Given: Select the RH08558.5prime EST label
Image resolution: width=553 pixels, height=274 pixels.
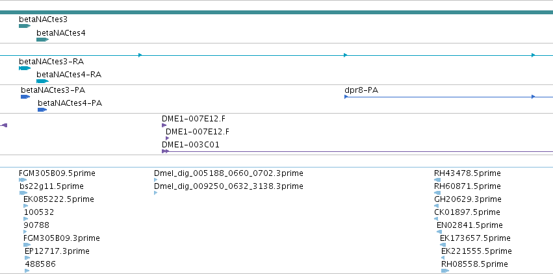Looking at the screenshot, I should point(475,264).
